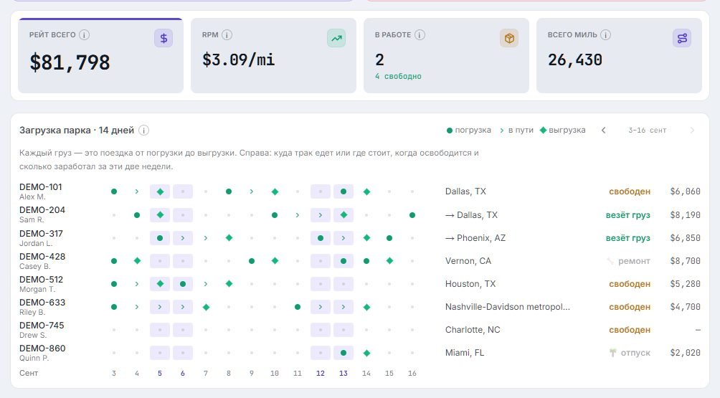
Task: Click the date 5 on the timeline axis
Action: point(160,373)
